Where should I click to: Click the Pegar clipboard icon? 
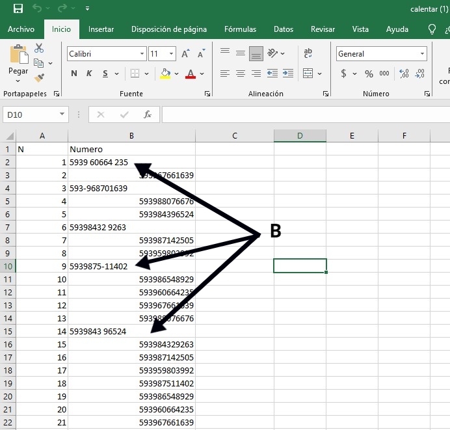19,54
